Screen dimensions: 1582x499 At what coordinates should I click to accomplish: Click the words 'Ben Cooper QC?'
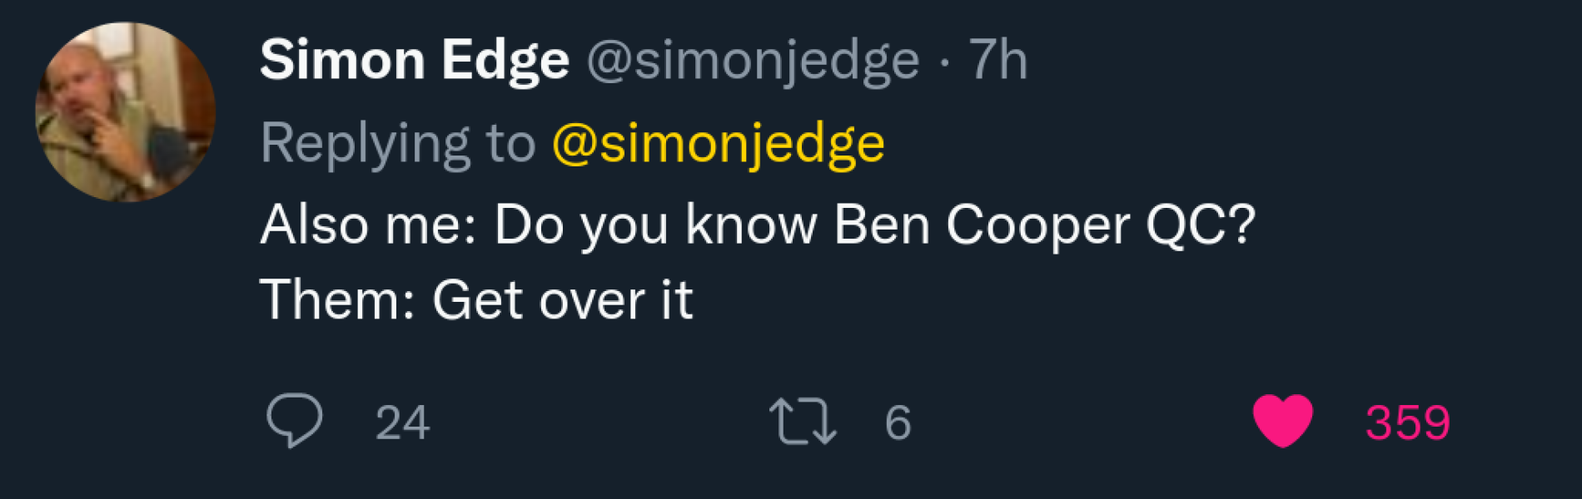(x=1043, y=225)
